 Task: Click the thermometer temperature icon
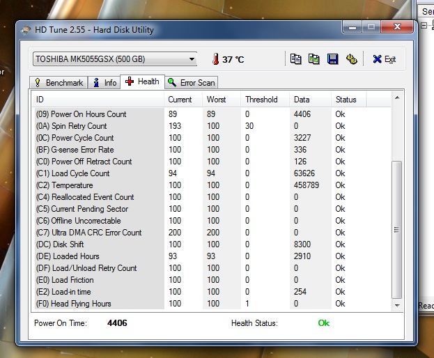216,59
